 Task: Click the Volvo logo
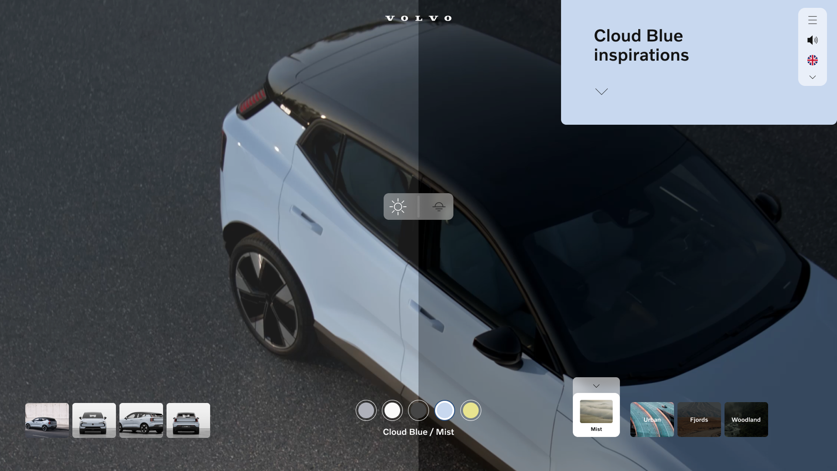click(x=418, y=18)
